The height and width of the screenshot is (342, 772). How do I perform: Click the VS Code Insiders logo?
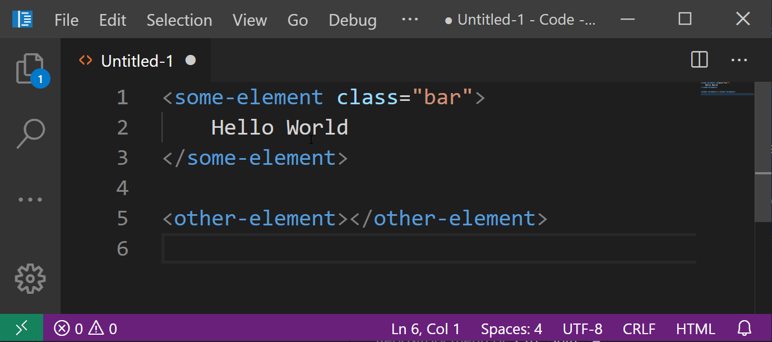(22, 20)
